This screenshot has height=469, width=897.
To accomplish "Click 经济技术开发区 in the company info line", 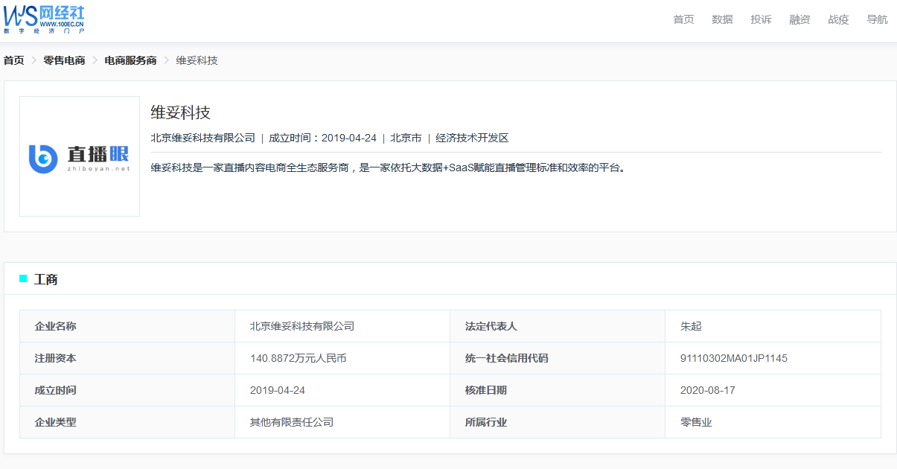I will [x=472, y=138].
